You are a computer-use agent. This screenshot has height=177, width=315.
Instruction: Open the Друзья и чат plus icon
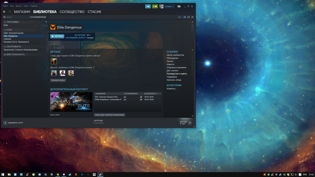190,123
